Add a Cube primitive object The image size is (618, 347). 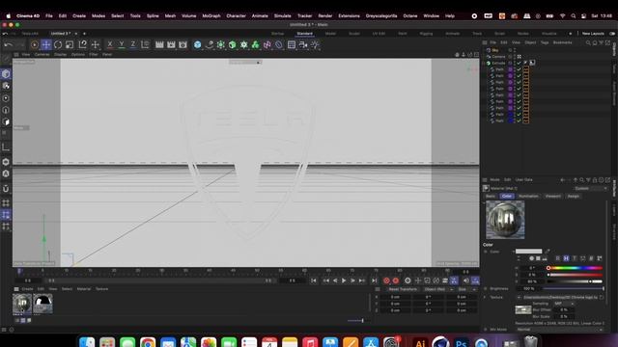[x=197, y=45]
